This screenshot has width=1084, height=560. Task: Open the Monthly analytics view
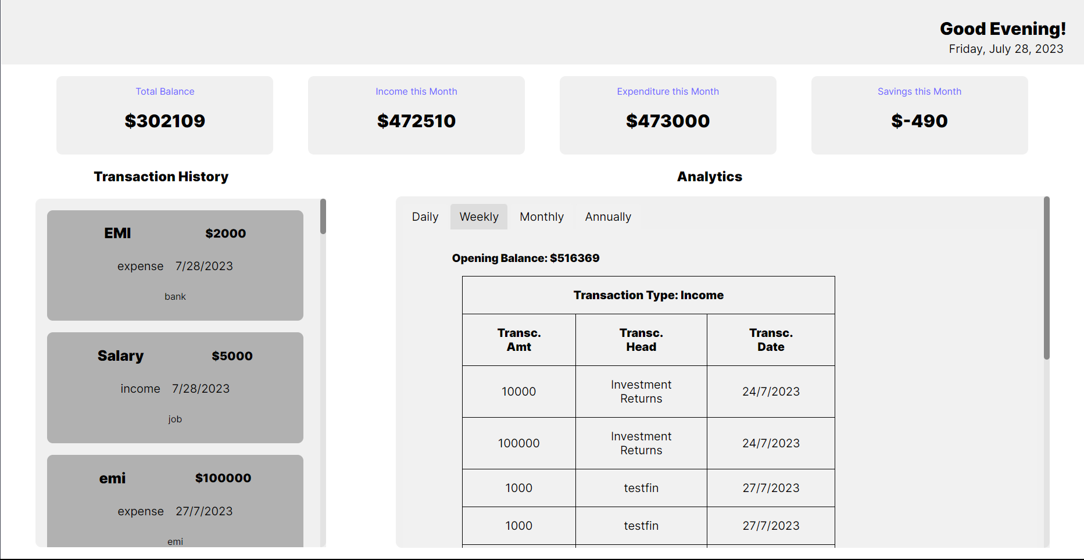[x=541, y=216]
